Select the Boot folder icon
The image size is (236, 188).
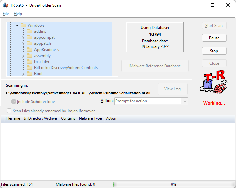(x=30, y=74)
